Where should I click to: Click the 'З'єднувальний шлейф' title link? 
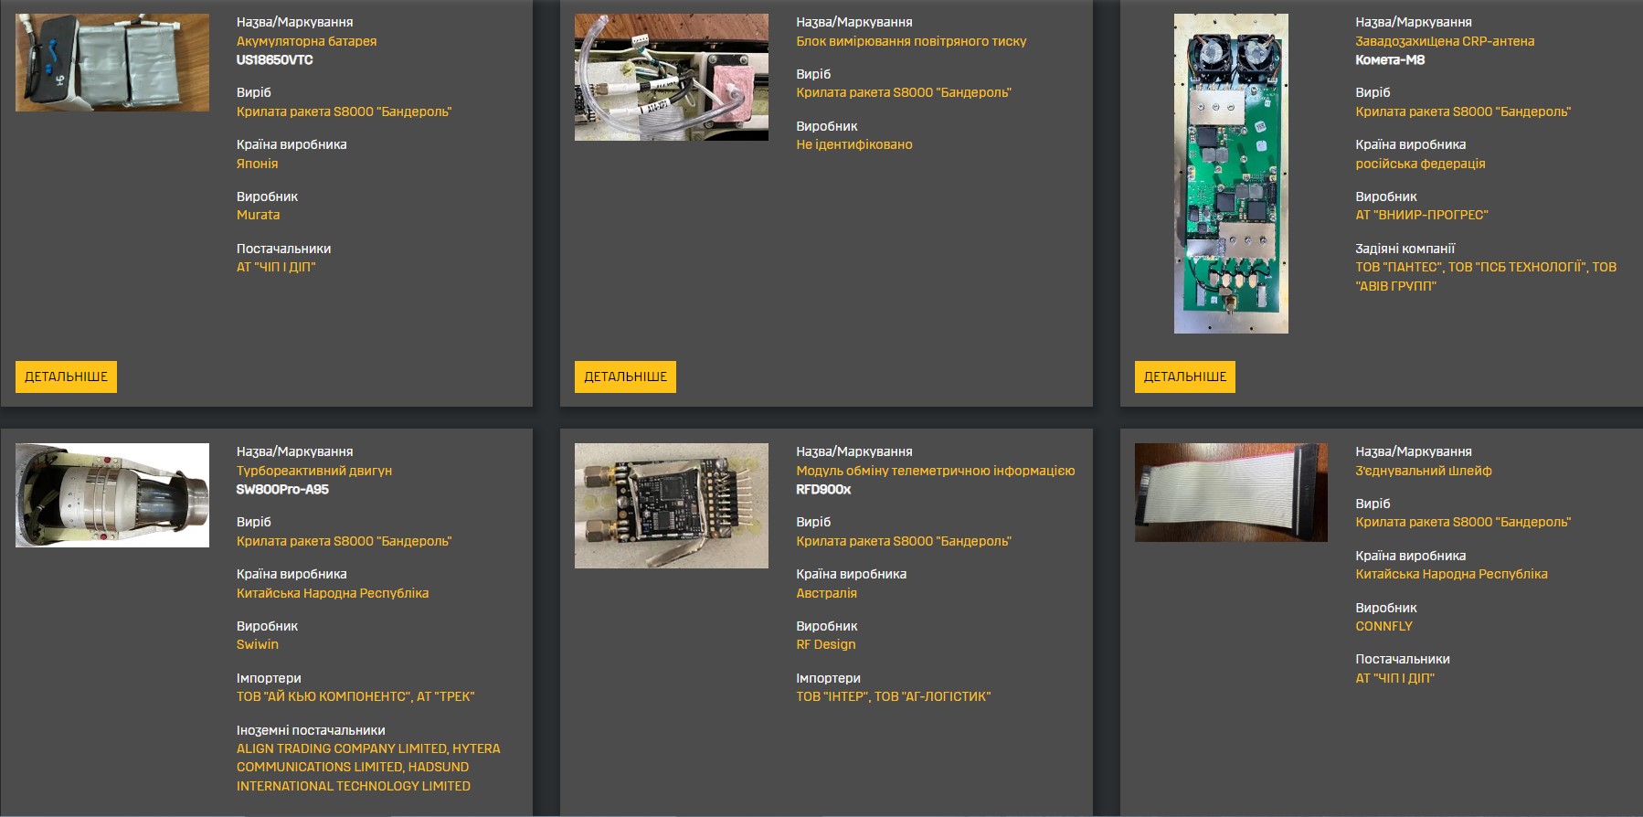coord(1424,471)
